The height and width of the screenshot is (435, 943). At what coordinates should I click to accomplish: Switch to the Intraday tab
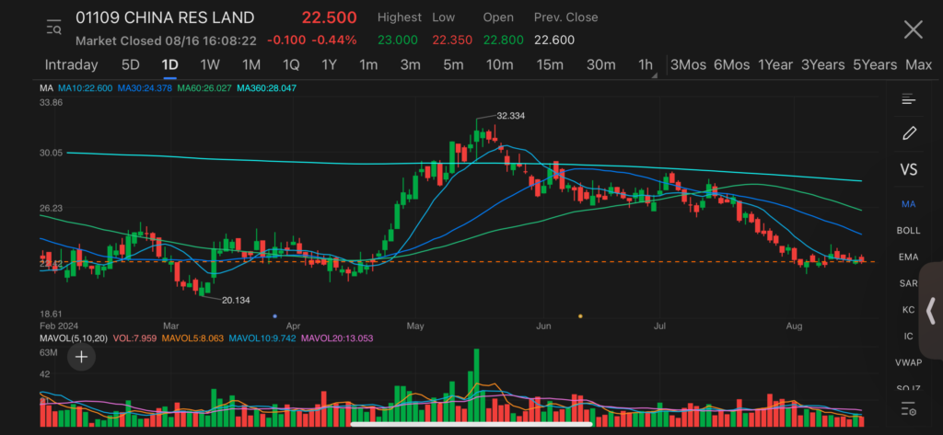pos(71,64)
